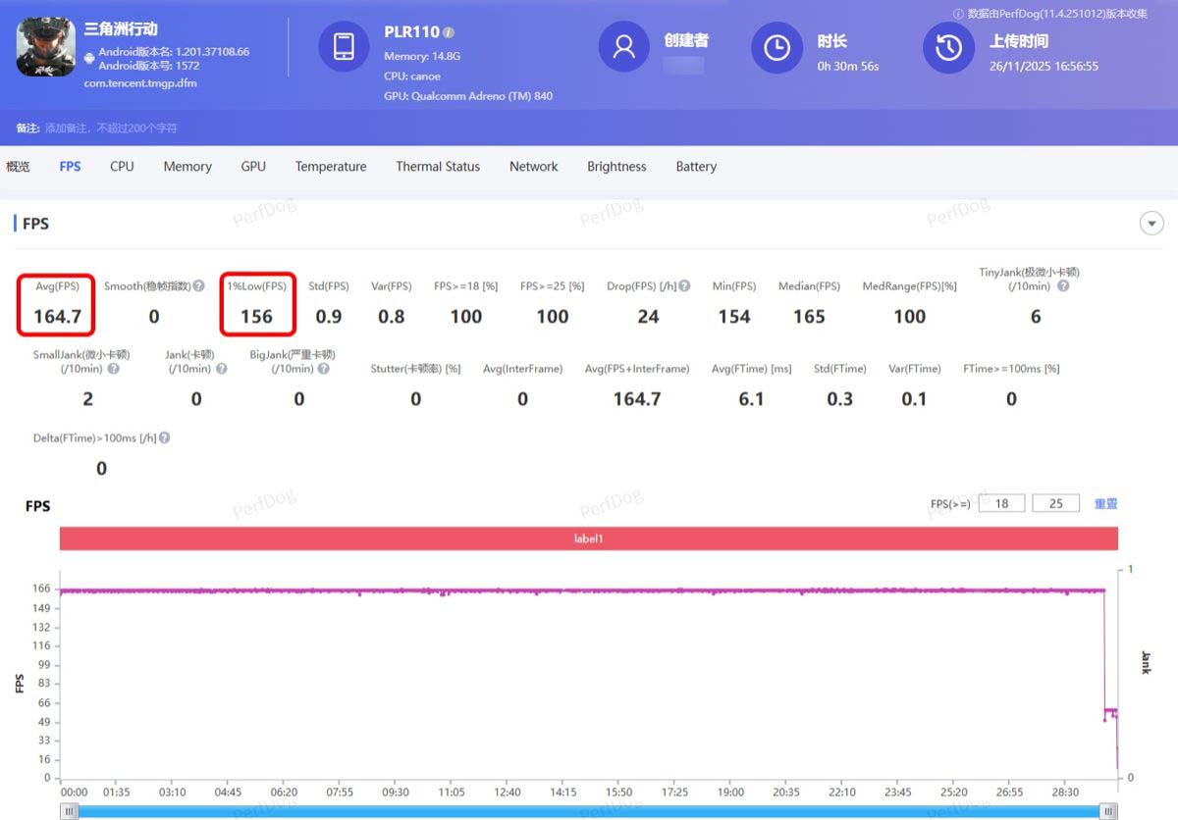Click the creator profile icon
The image size is (1178, 820).
point(624,47)
